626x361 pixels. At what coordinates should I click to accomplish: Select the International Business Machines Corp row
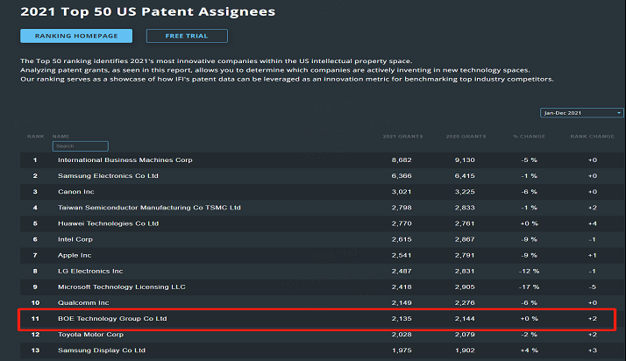point(124,160)
